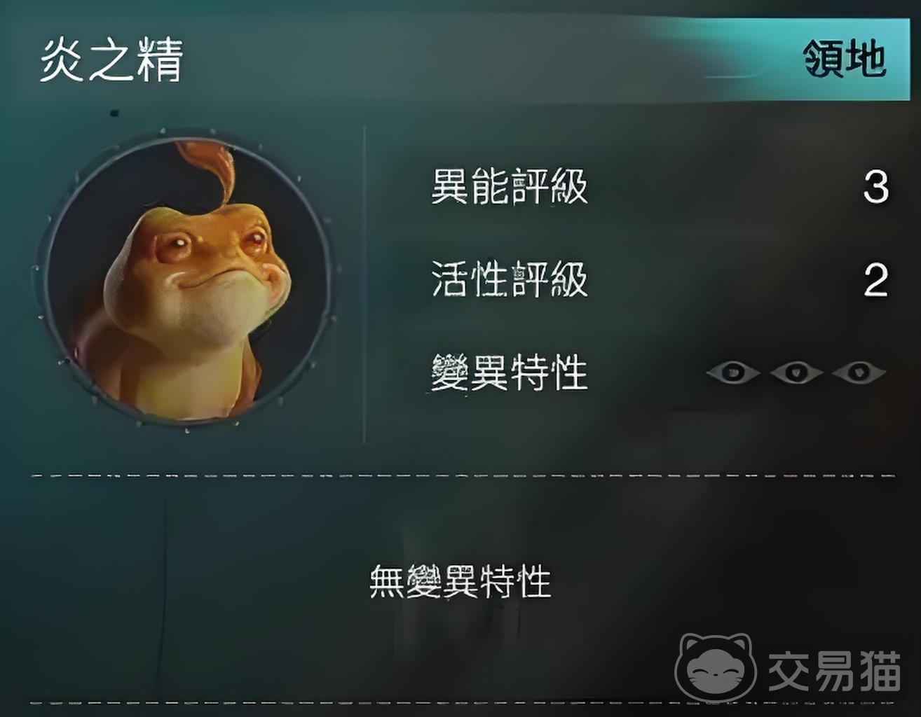Click the 交易猫 cat logo icon
This screenshot has width=921, height=717.
coord(716,667)
